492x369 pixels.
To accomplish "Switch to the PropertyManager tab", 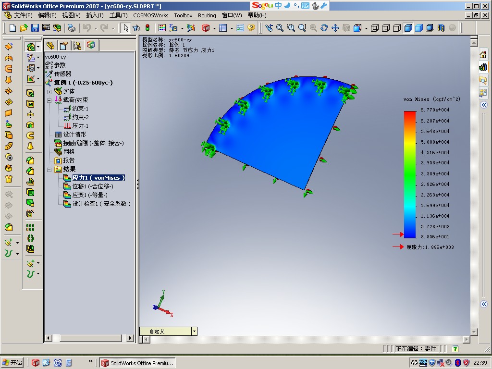I will point(64,46).
